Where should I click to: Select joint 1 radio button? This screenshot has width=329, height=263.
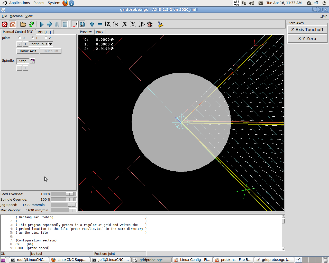(33, 38)
